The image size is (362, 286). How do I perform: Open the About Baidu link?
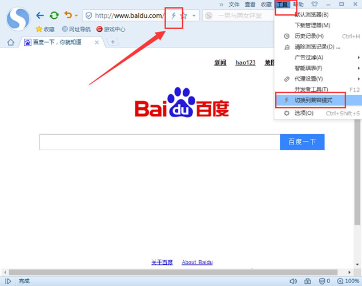[x=197, y=262]
